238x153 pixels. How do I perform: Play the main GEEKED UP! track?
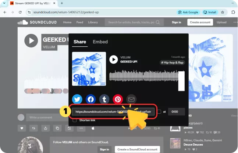pos(31,41)
